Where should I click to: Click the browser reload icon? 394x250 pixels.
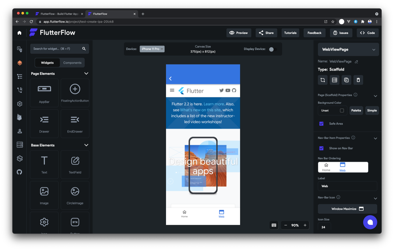31,22
